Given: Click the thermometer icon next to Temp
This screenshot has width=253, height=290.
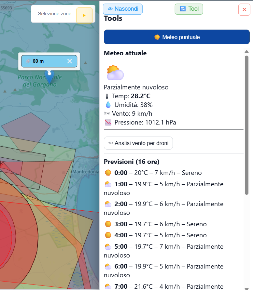Looking at the screenshot, I should 107,96.
